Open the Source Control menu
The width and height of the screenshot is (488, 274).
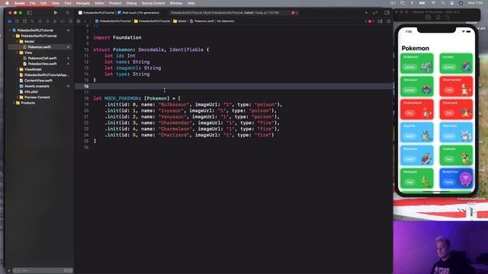153,3
